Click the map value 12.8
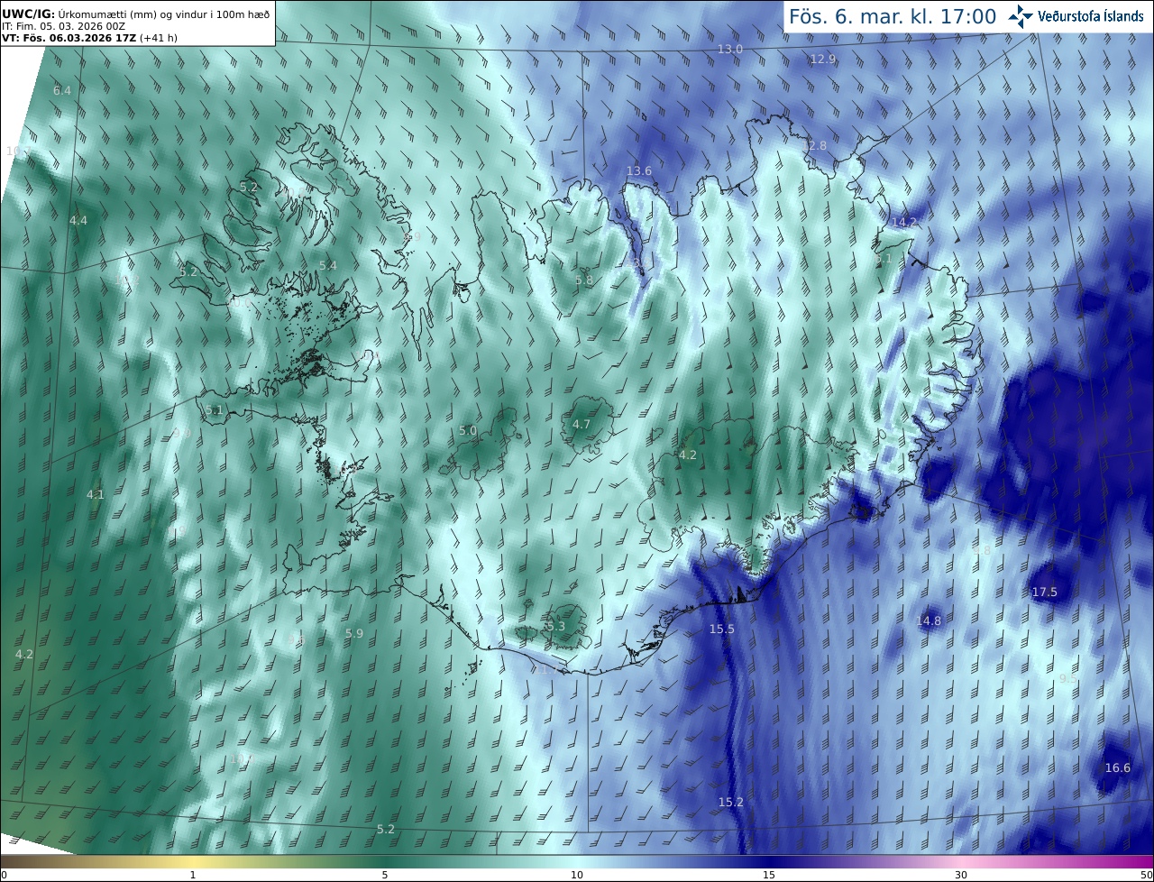This screenshot has width=1154, height=882. [x=814, y=145]
